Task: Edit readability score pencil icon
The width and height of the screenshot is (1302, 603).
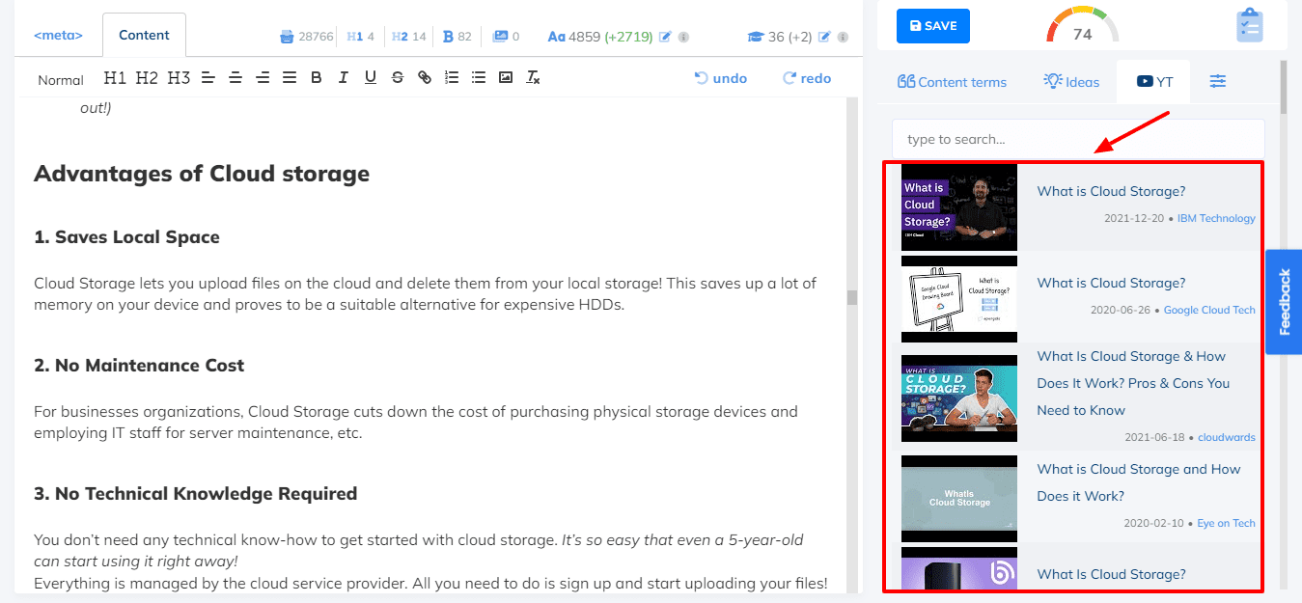Action: click(x=824, y=37)
